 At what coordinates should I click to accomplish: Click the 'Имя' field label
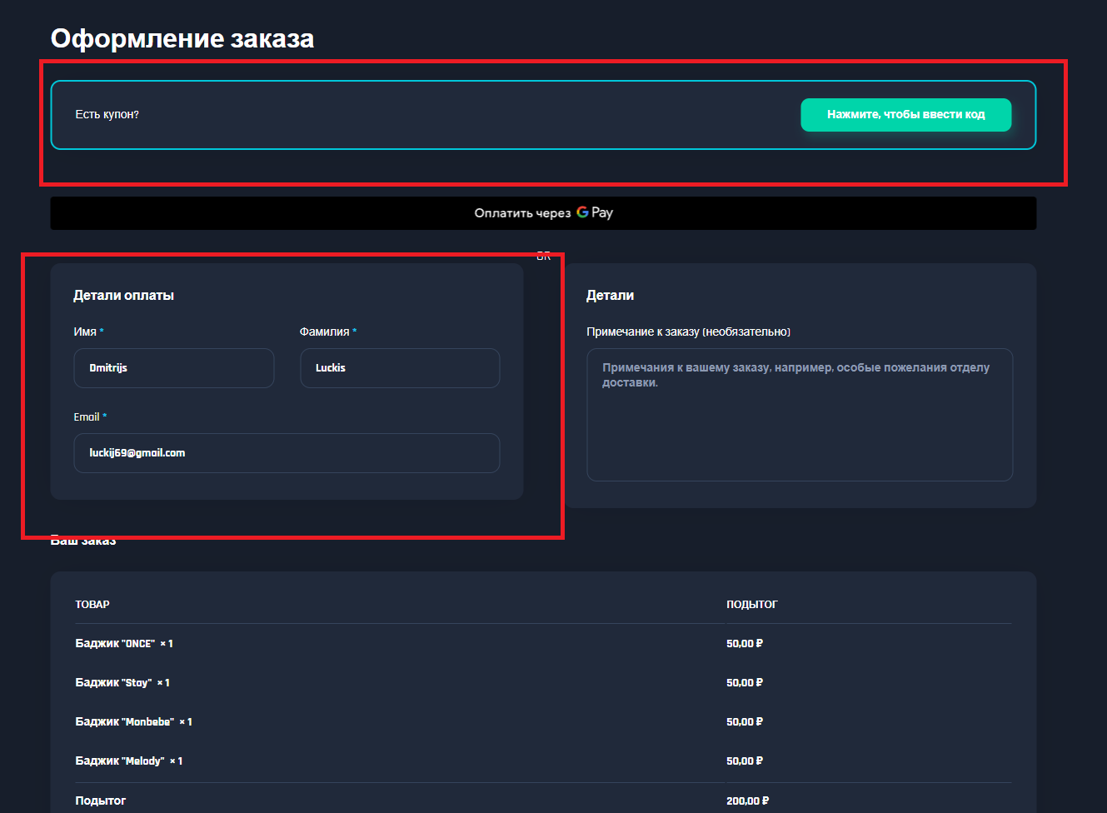point(85,332)
